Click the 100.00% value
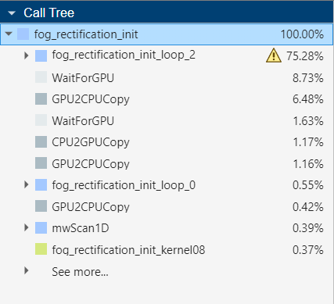The image size is (334, 304). (x=302, y=34)
